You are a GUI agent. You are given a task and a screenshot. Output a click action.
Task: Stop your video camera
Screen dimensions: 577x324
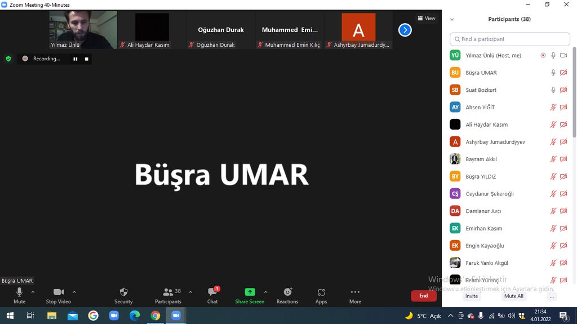(59, 295)
